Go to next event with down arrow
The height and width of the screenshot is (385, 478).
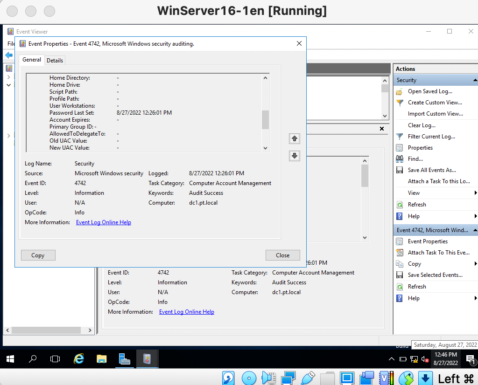click(x=295, y=156)
